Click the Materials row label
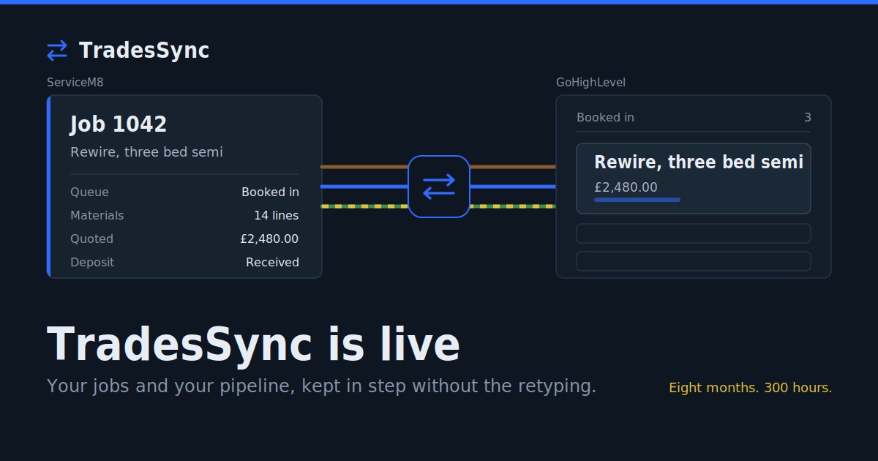The image size is (878, 461). 97,216
